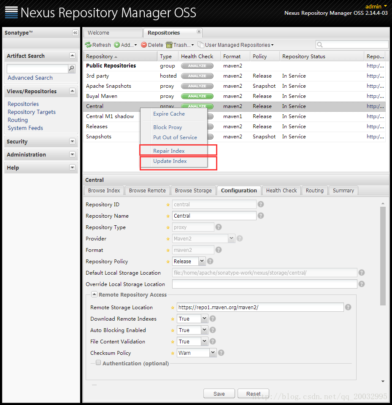
Task: Close the Repositories tab
Action: click(199, 31)
